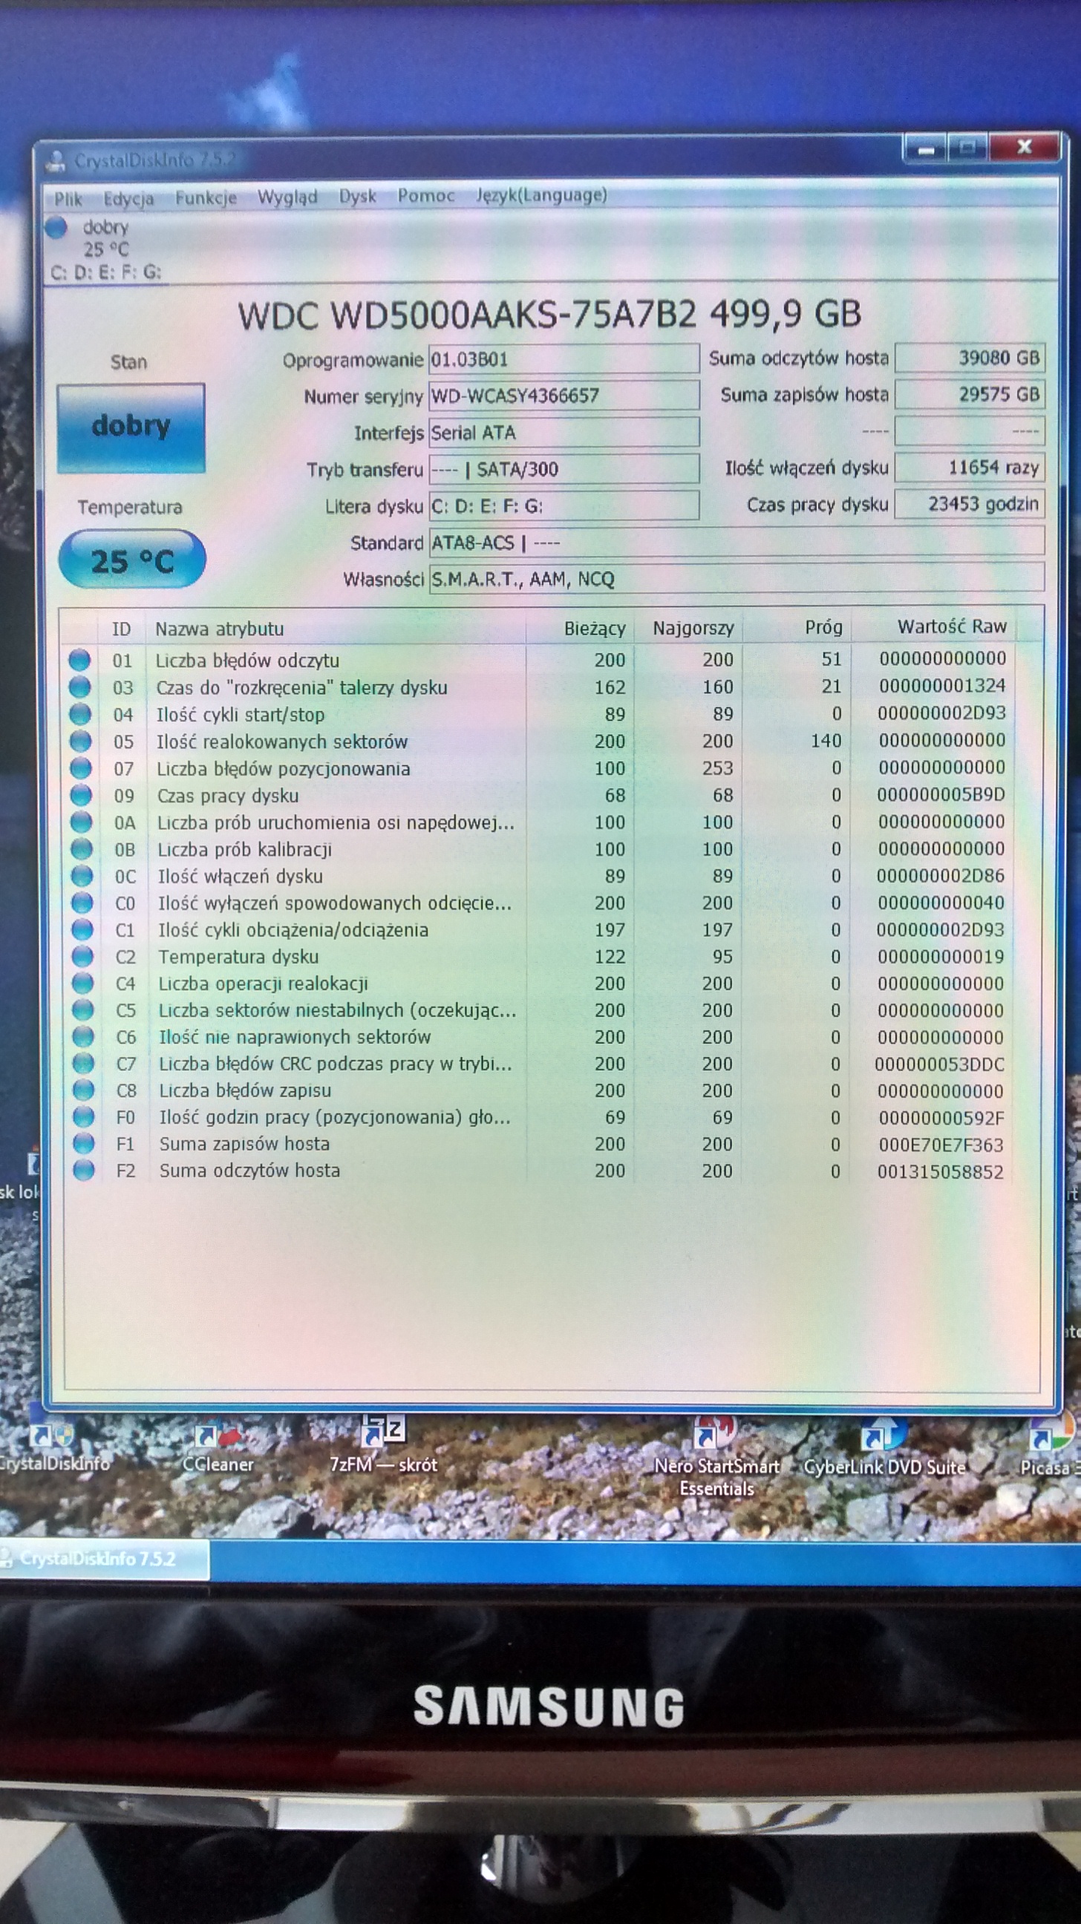This screenshot has height=1924, width=1081.
Task: Click the Litera dysku field
Action: pyautogui.click(x=564, y=505)
